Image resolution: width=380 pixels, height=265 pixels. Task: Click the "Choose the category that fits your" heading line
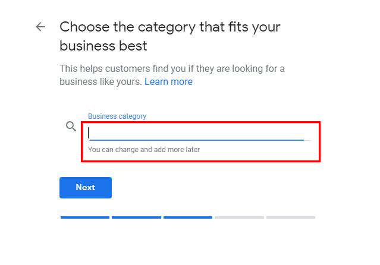[x=170, y=27]
